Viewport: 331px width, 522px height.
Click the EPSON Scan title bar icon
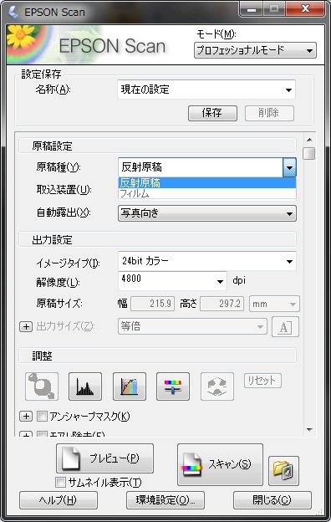point(13,12)
